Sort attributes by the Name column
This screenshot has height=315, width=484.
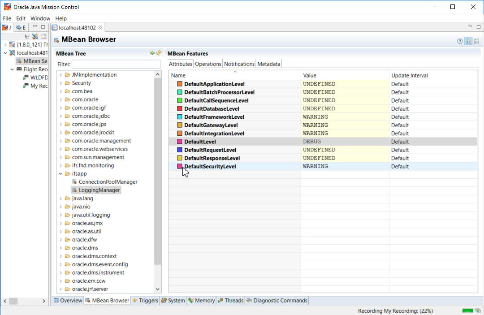click(x=234, y=75)
